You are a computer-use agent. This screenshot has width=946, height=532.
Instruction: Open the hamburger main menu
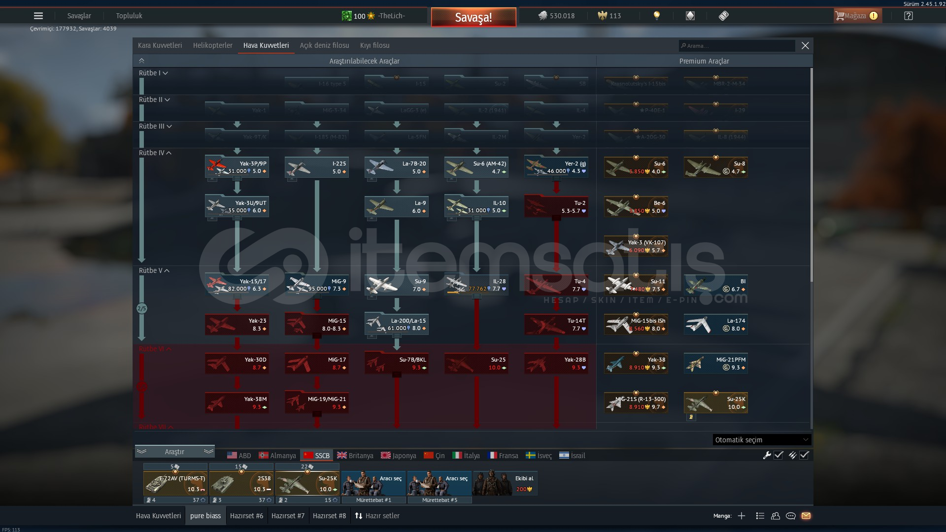38,16
